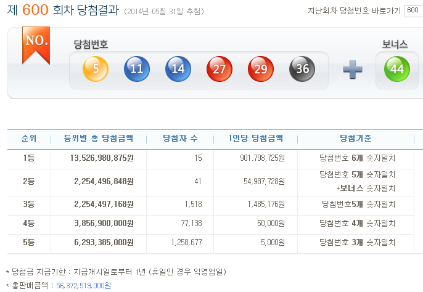Image resolution: width=423 pixels, height=292 pixels.
Task: Click winner count 41
Action: point(198,182)
